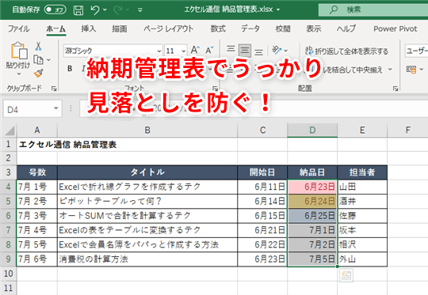
Task: Open the font size 11 dropdown
Action: tap(183, 51)
